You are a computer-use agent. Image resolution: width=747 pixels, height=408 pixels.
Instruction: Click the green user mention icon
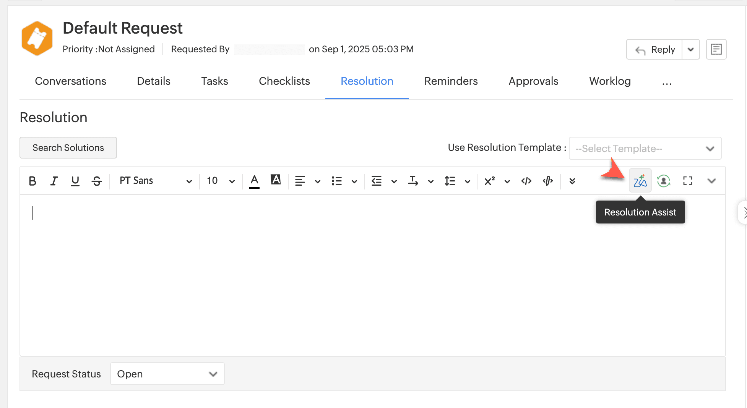coord(664,181)
